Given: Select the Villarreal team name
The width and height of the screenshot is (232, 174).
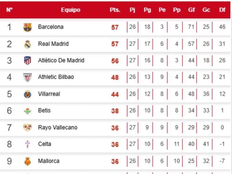Looking at the screenshot, I should [49, 94].
